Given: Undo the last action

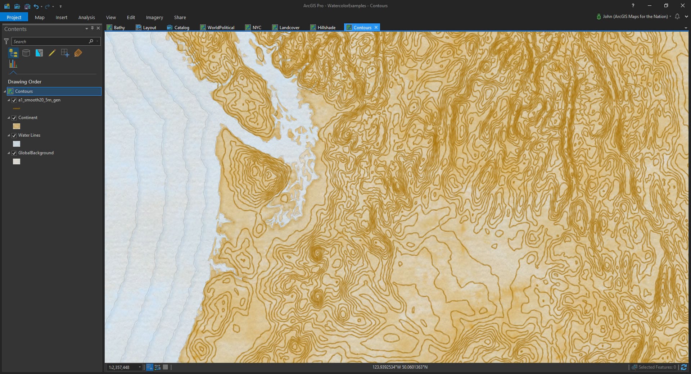Looking at the screenshot, I should [x=36, y=6].
